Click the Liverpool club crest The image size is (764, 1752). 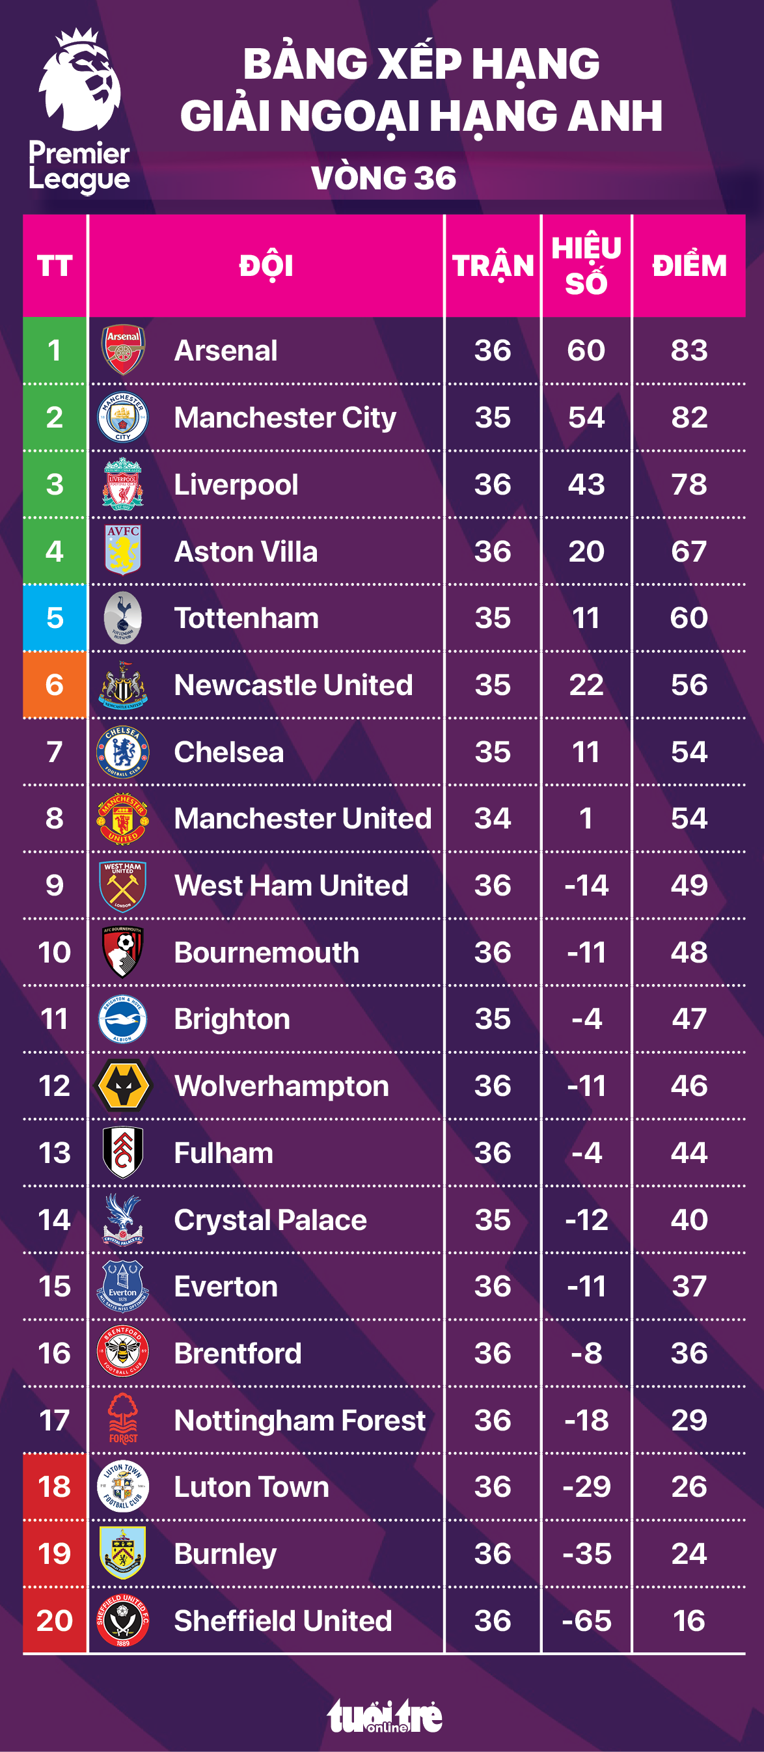(x=122, y=484)
